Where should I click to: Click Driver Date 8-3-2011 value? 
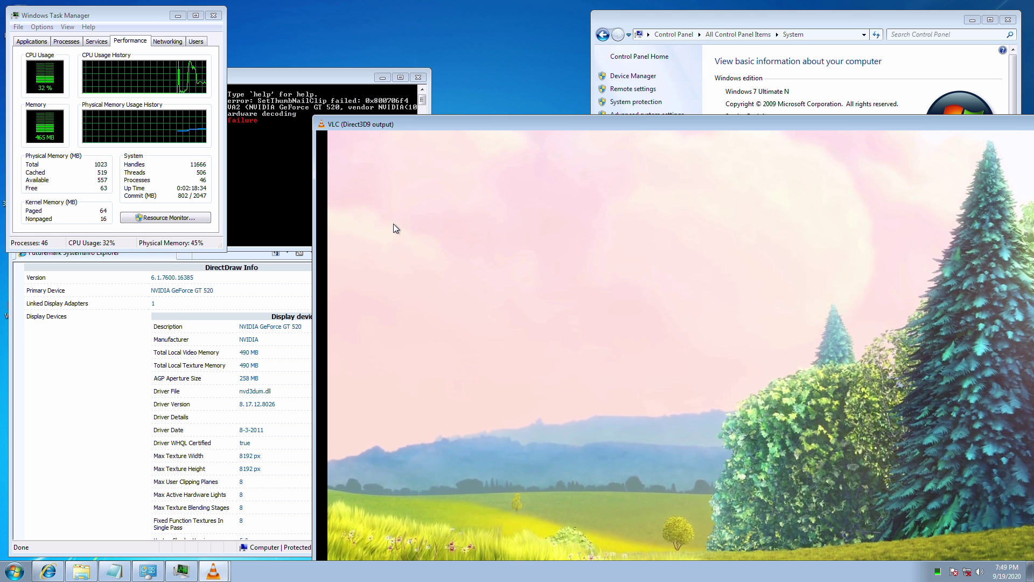(251, 430)
